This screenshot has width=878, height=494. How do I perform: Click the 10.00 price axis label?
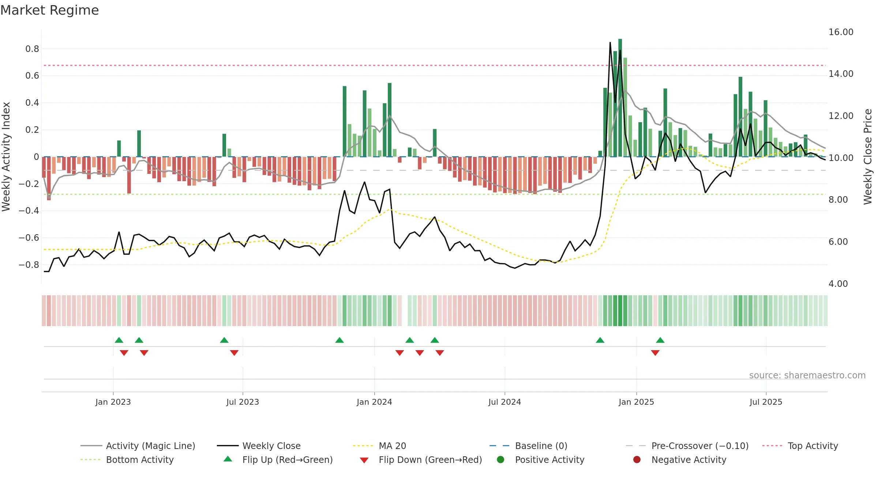click(841, 158)
